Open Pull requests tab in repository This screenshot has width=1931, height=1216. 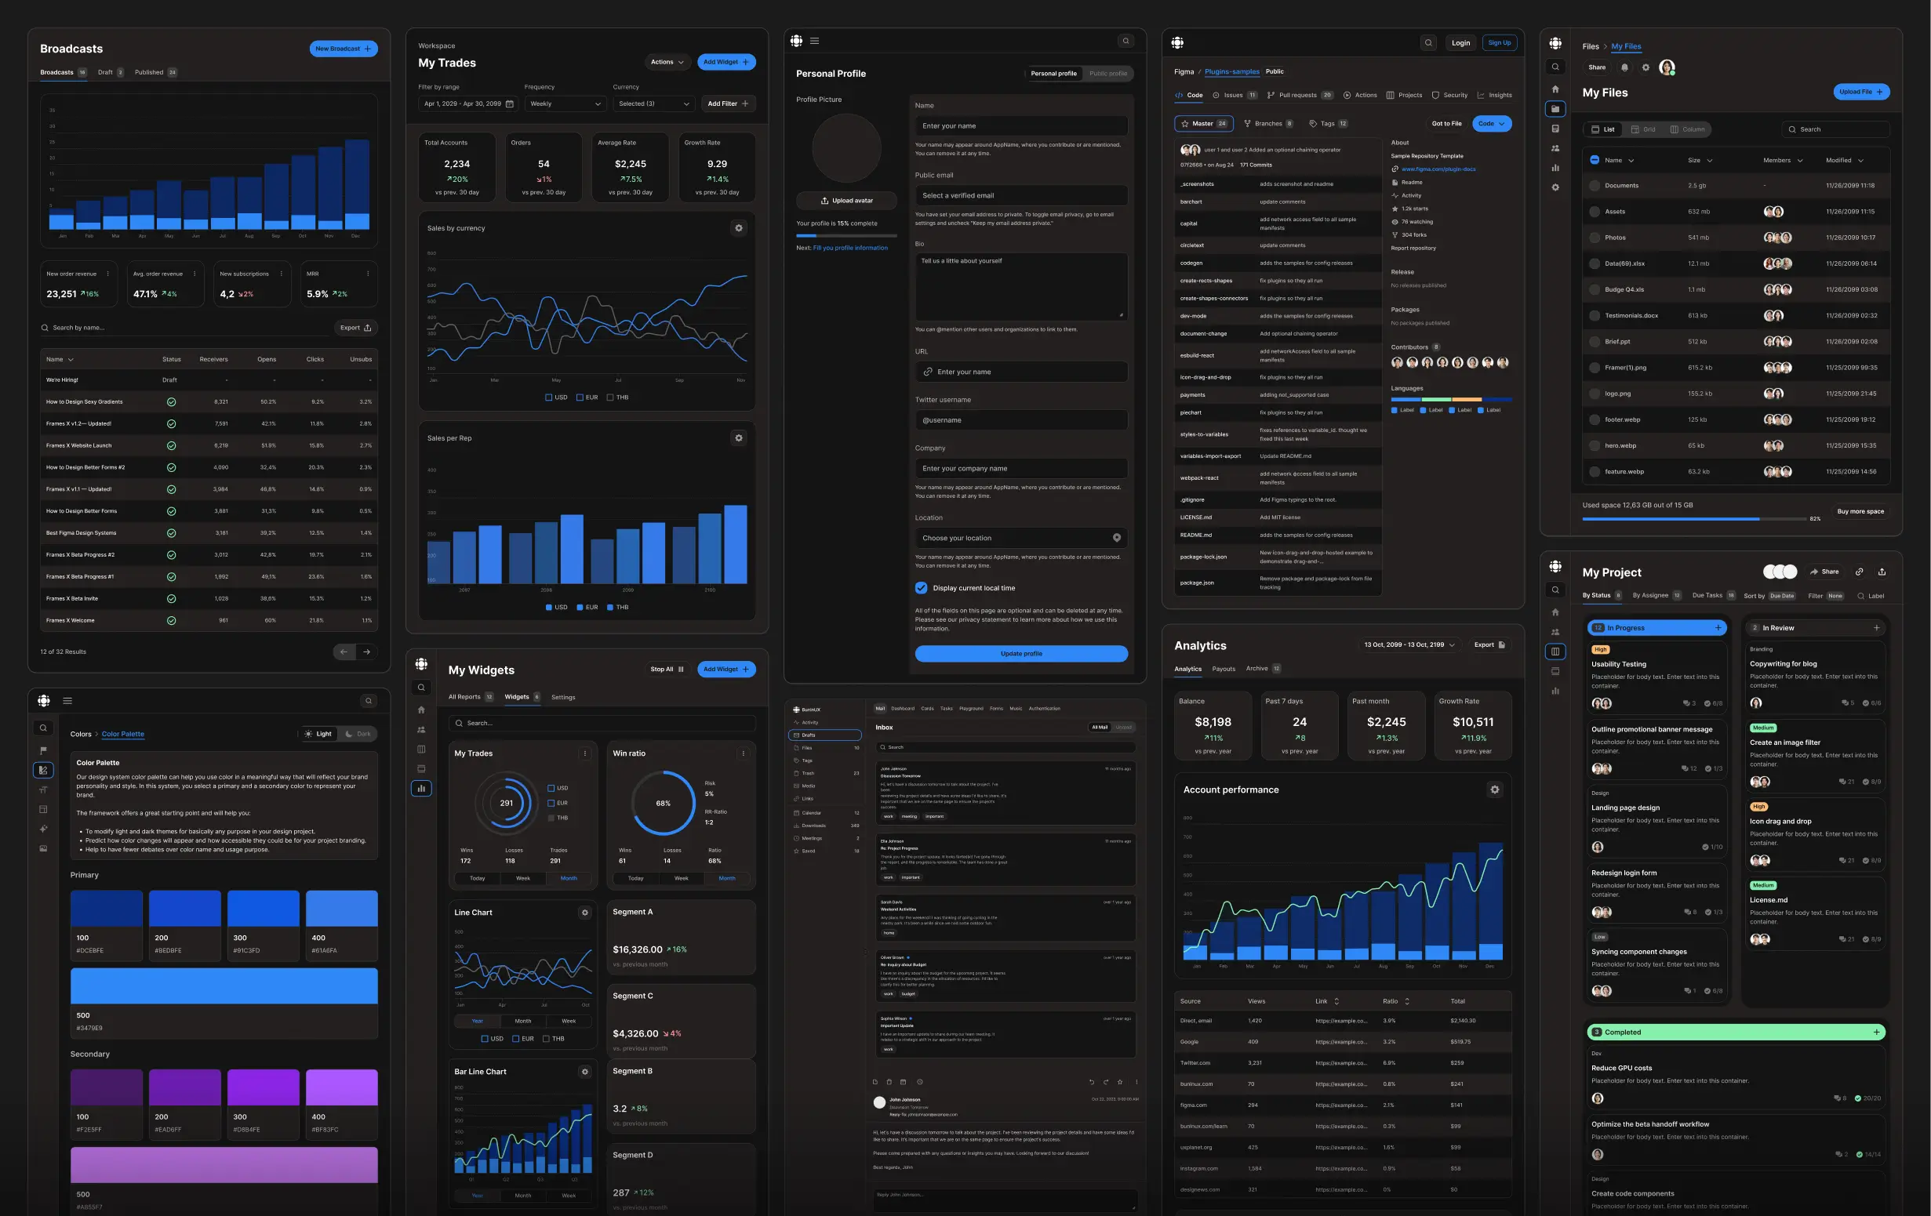(x=1299, y=96)
